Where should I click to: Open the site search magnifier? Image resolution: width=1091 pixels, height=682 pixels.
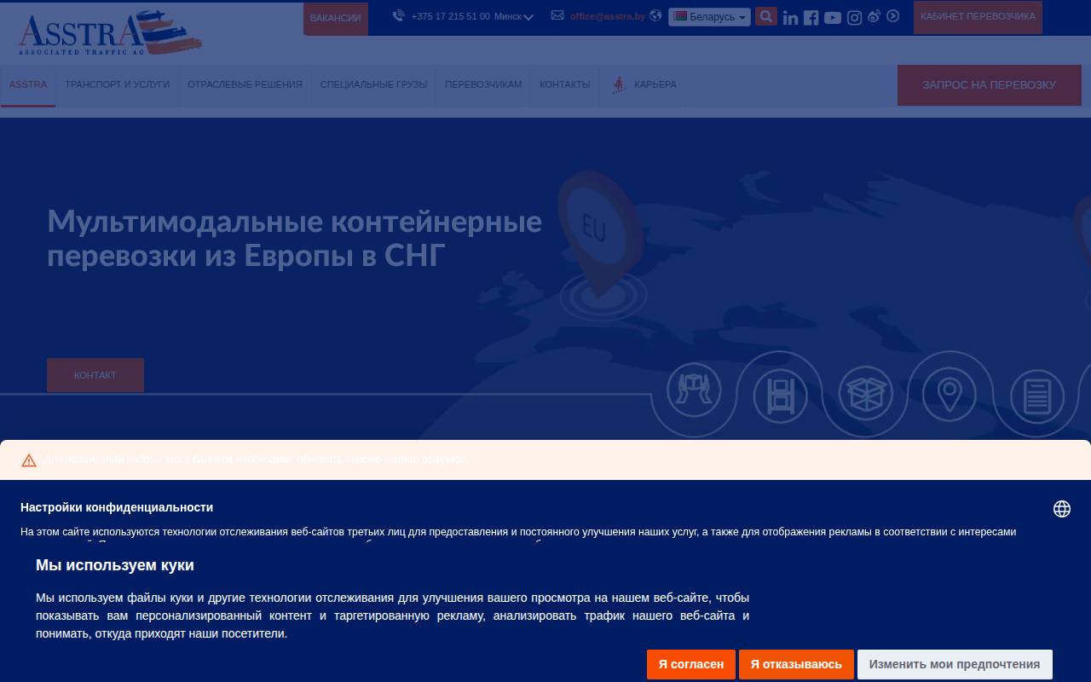click(x=765, y=16)
